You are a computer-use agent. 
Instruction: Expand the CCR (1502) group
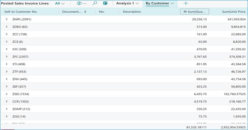[x=7, y=101]
